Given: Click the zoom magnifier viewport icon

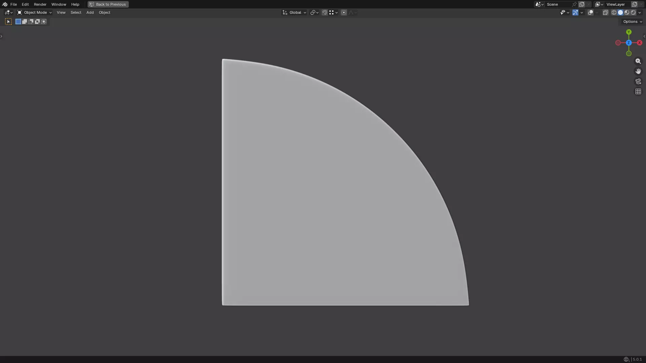Looking at the screenshot, I should coord(638,61).
